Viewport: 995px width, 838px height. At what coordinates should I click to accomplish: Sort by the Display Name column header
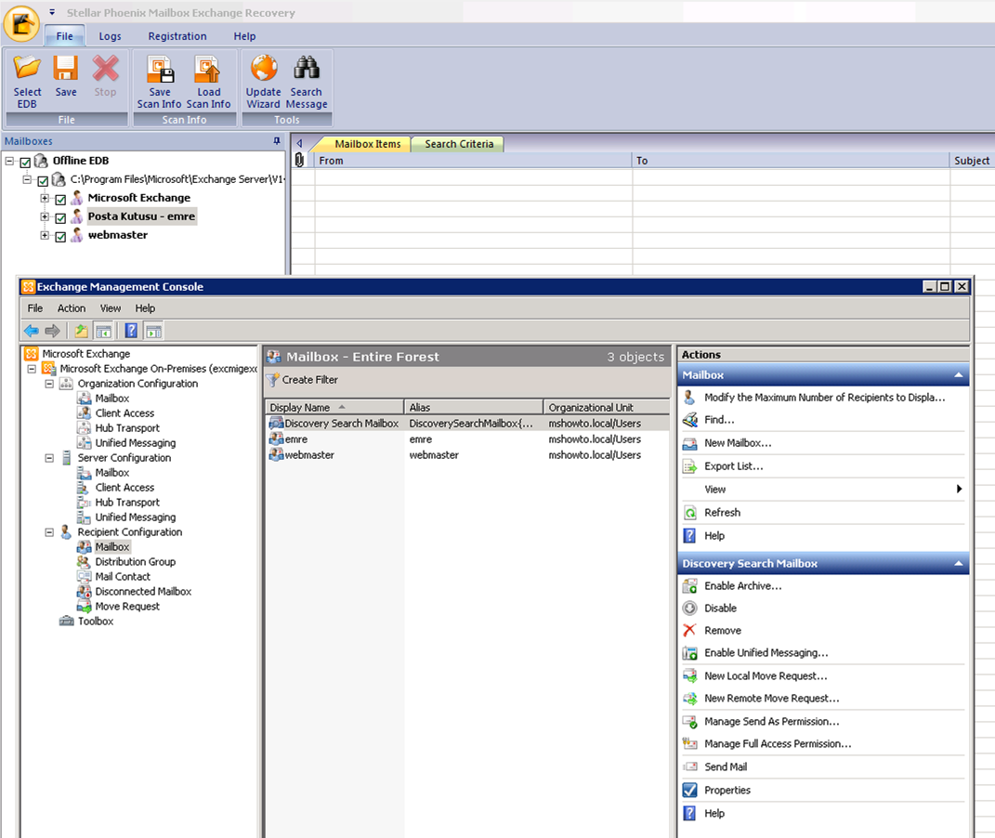click(334, 407)
